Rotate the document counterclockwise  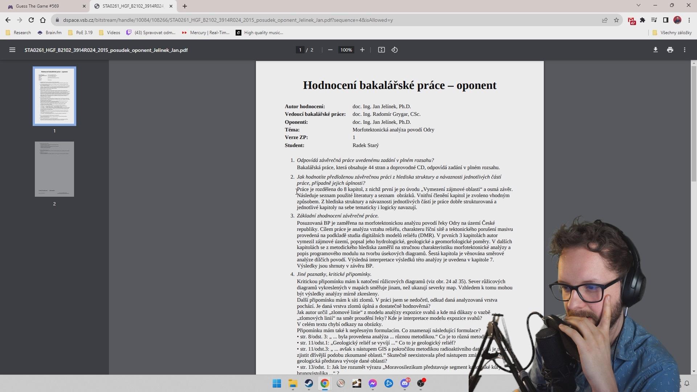(x=395, y=50)
